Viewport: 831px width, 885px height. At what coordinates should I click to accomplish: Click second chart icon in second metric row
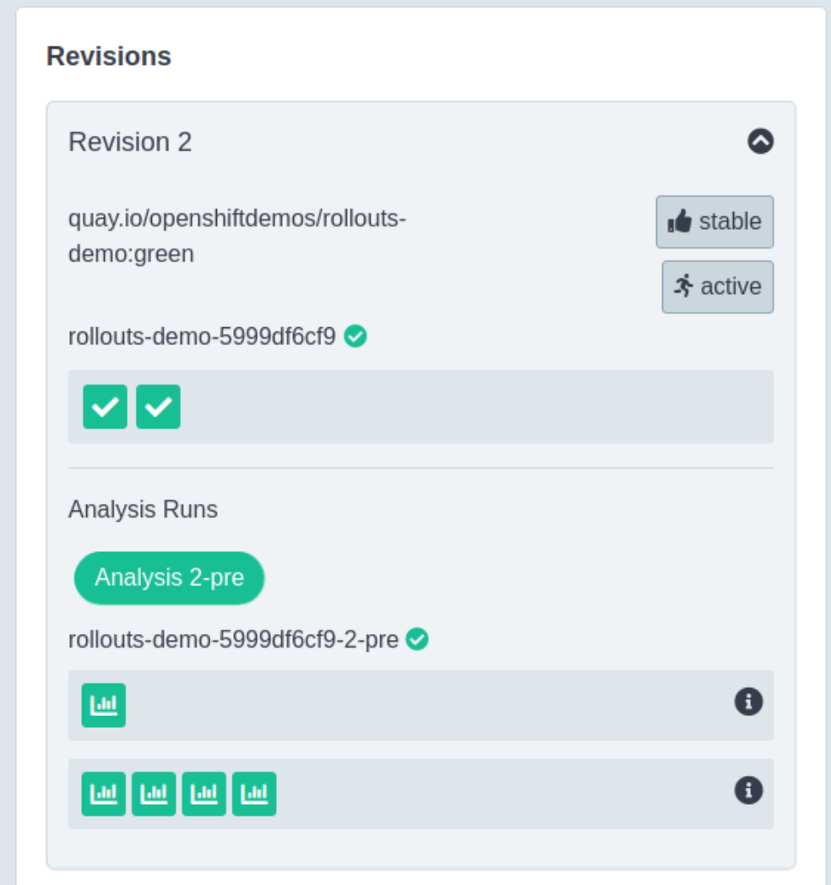pyautogui.click(x=154, y=794)
